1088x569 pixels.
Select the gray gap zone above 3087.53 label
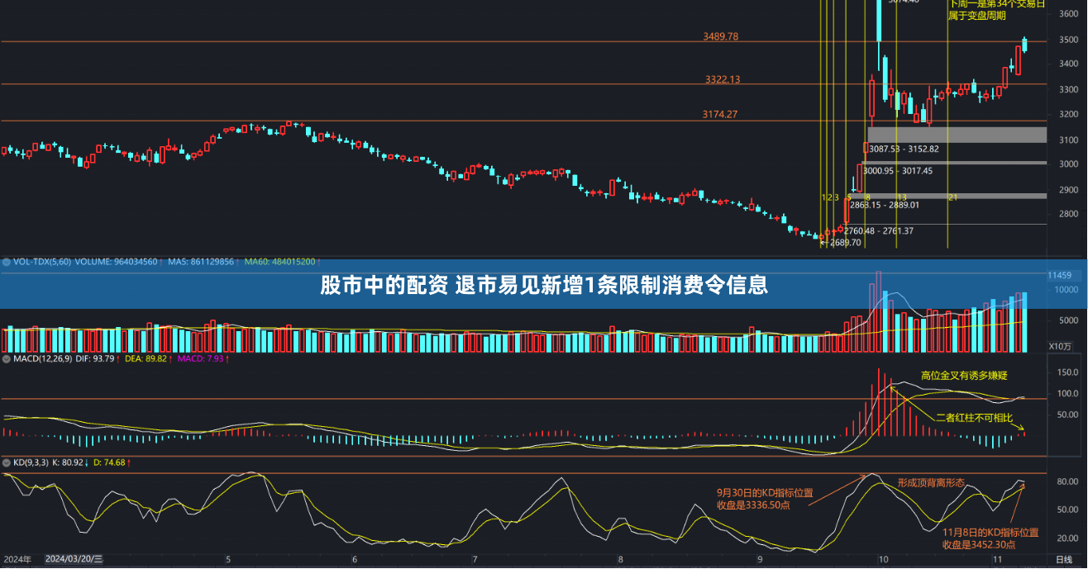point(957,135)
